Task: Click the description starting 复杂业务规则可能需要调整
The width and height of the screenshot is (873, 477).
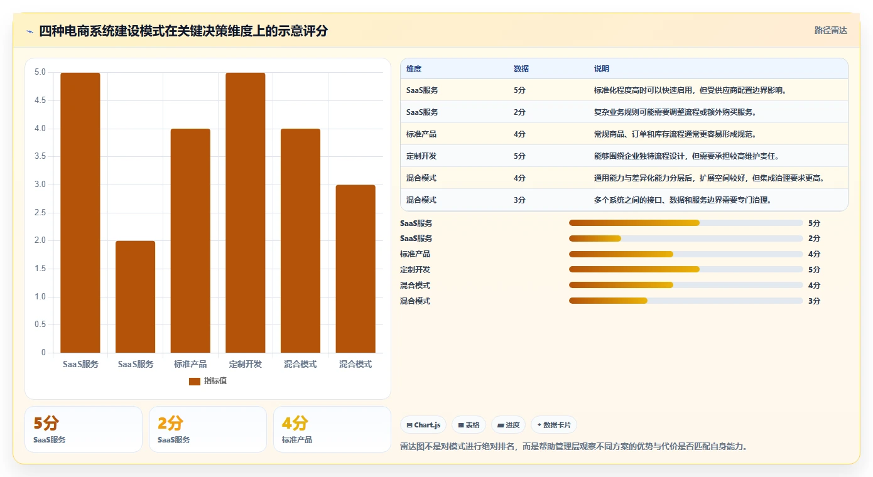Action: pyautogui.click(x=675, y=112)
